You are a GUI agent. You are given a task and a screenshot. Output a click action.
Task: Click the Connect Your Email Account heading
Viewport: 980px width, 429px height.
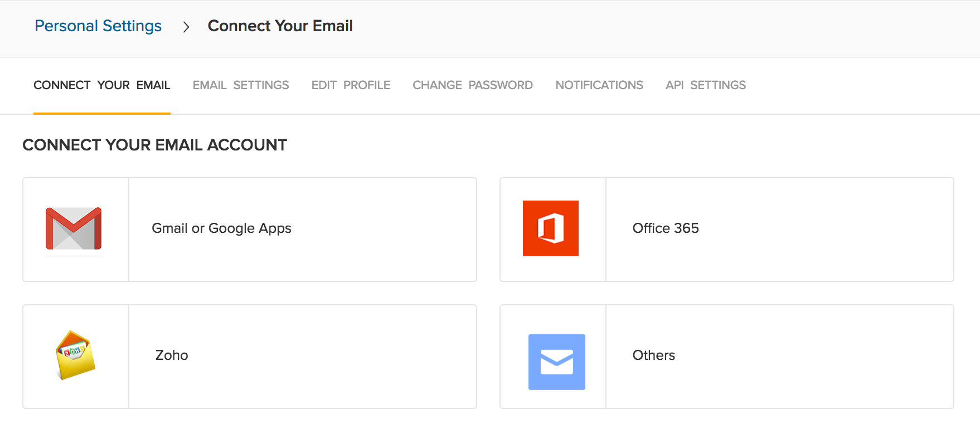(x=155, y=145)
